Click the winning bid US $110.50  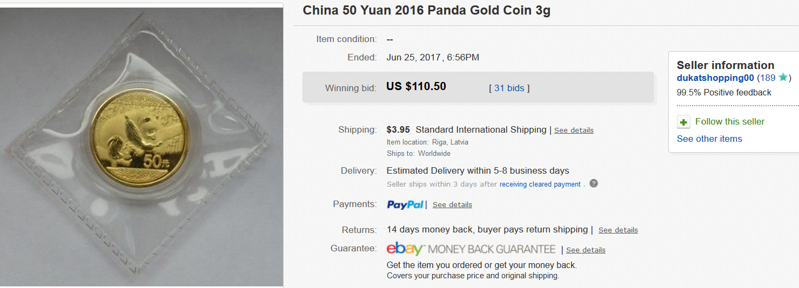[x=416, y=86]
